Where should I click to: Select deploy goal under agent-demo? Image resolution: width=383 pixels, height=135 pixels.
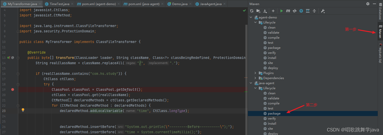[x=273, y=68]
